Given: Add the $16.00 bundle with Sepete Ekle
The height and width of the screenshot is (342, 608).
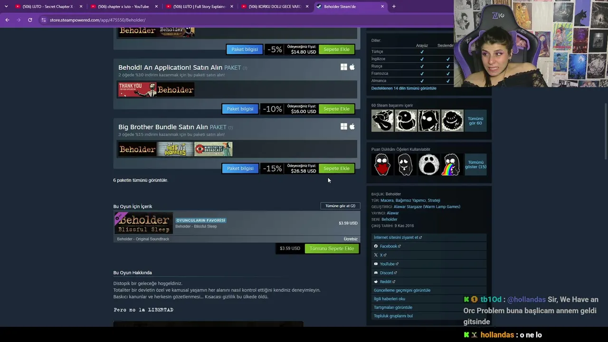Looking at the screenshot, I should coord(336,109).
